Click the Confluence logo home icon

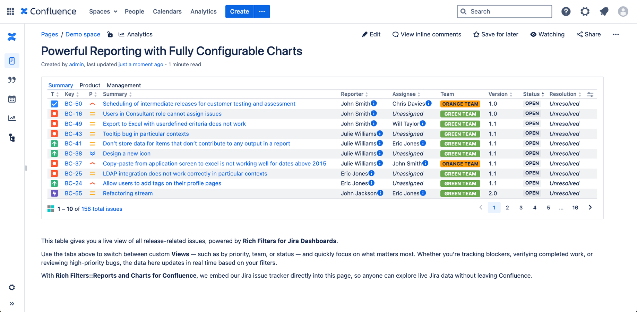click(x=49, y=11)
